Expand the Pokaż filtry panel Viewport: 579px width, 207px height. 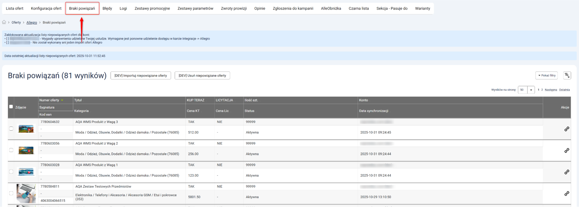pyautogui.click(x=547, y=76)
